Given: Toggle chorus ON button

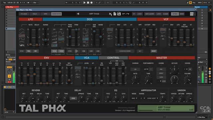Looking at the screenshot, I should (135, 69).
